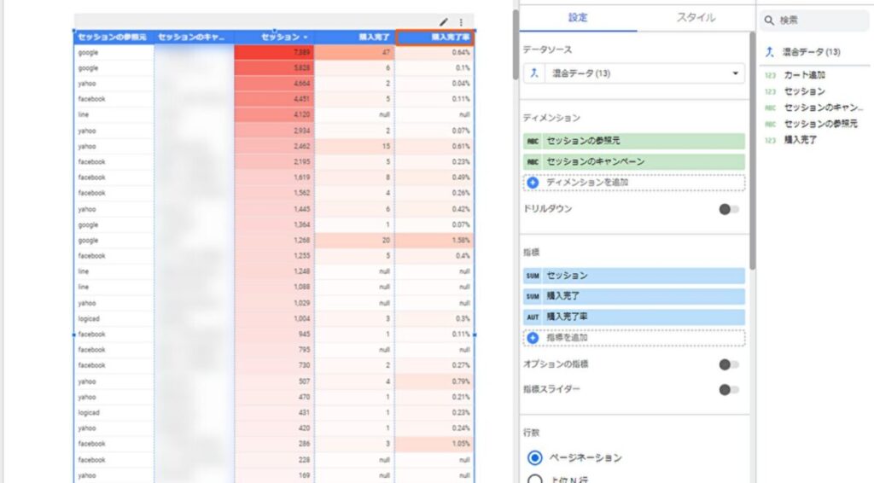Click the SUM aggregation icon on セッション metric
Screen dimensions: 874x483
point(532,276)
